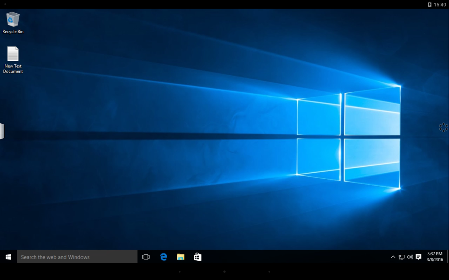Viewport: 449px width, 280px height.
Task: Open the volume control tray icon
Action: tap(410, 257)
